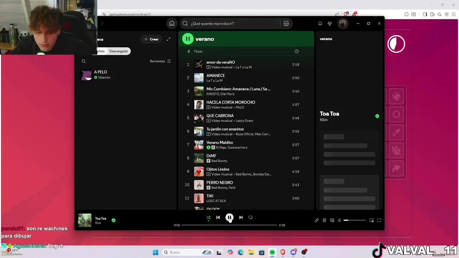
Task: Select the DtMF track
Action: pos(246,158)
